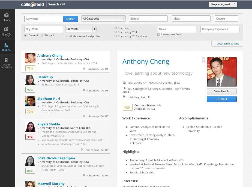Click Khyati Shukla's thumbnail photo
Image resolution: width=252 pixels, height=187 pixels.
point(30,127)
